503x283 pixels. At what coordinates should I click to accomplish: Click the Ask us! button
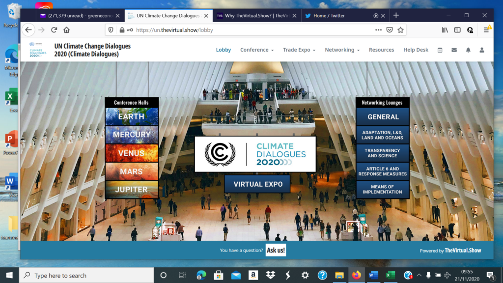276,250
